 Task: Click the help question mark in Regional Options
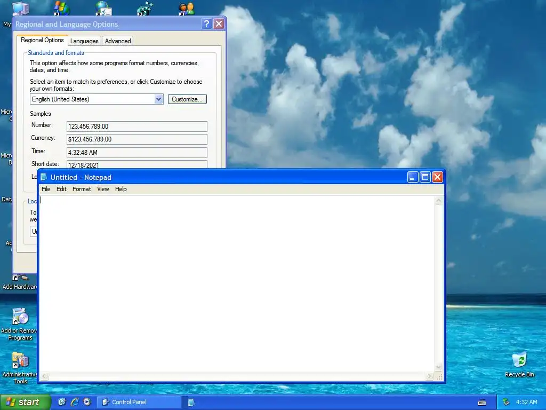tap(206, 23)
